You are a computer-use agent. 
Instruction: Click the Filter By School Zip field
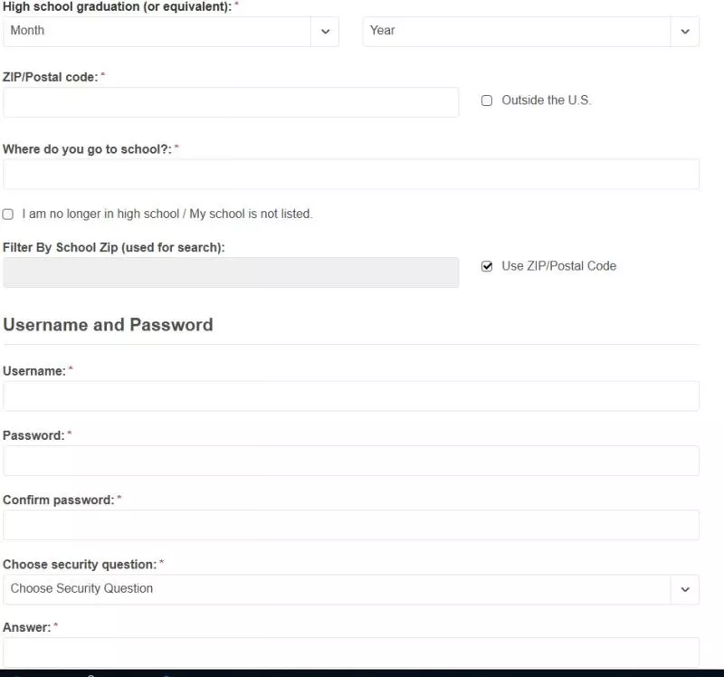tap(231, 272)
